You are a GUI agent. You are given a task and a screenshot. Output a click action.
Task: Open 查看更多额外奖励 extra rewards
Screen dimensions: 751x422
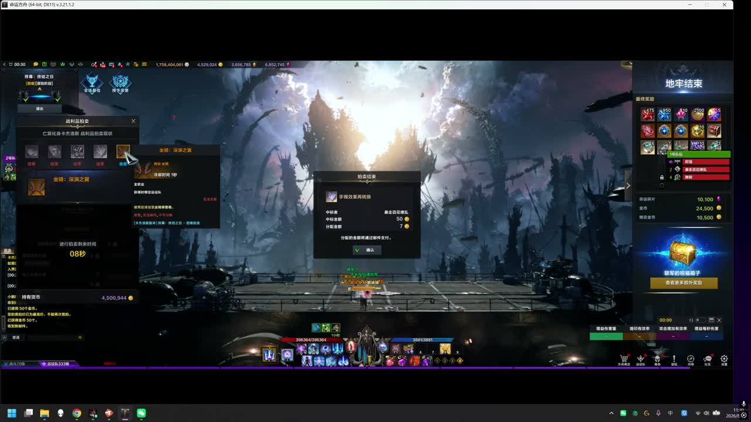point(684,283)
